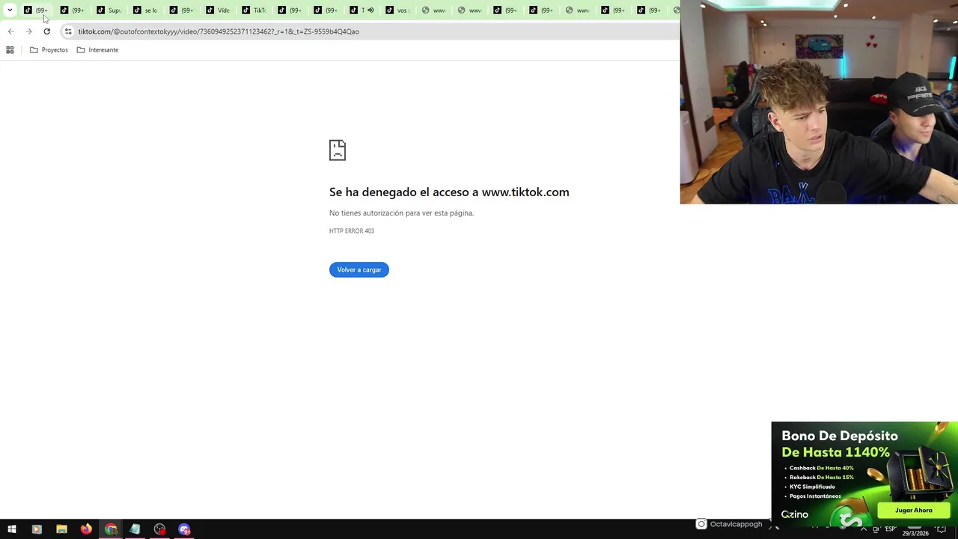Open File Explorer from the taskbar

[x=61, y=529]
